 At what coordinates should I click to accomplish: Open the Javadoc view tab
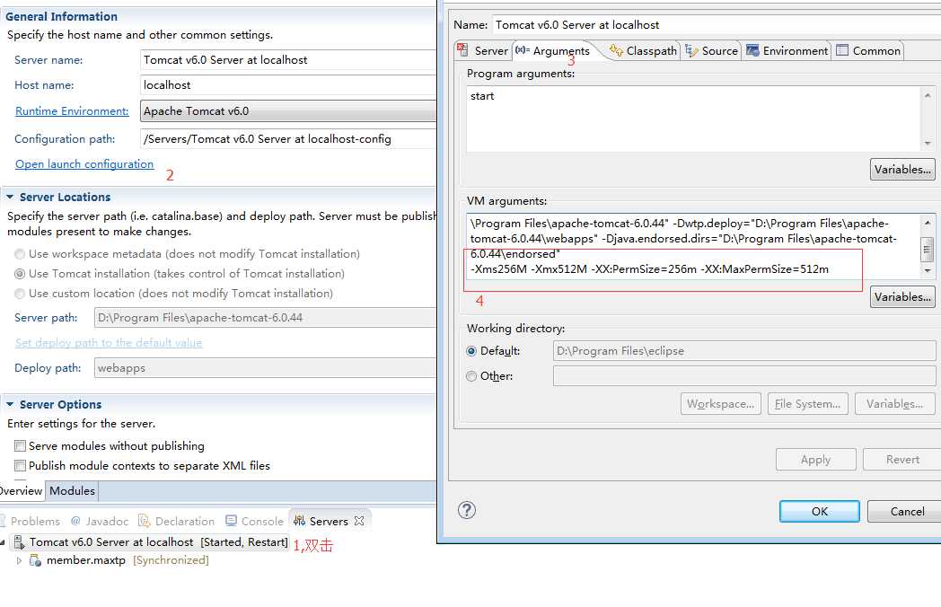[x=100, y=521]
